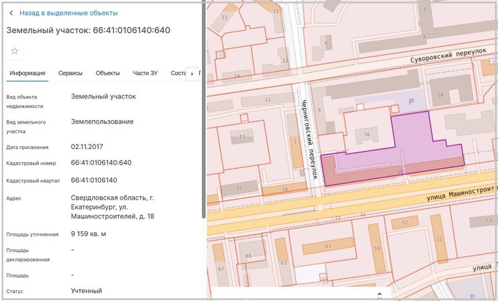Click the 'Вид объекта недвижимости' field label
498x301 pixels.
point(24,101)
